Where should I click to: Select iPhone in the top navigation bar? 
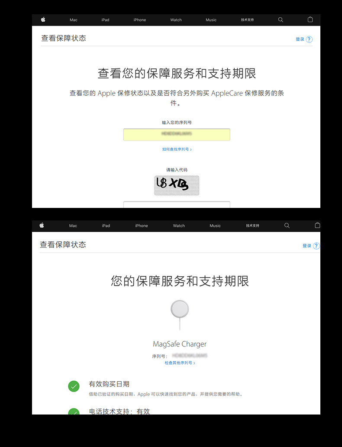140,20
